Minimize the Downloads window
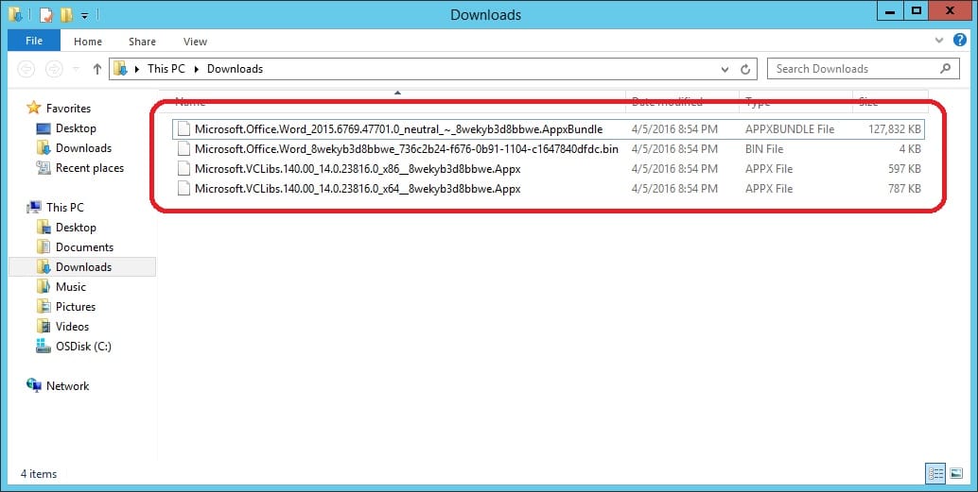 [890, 11]
